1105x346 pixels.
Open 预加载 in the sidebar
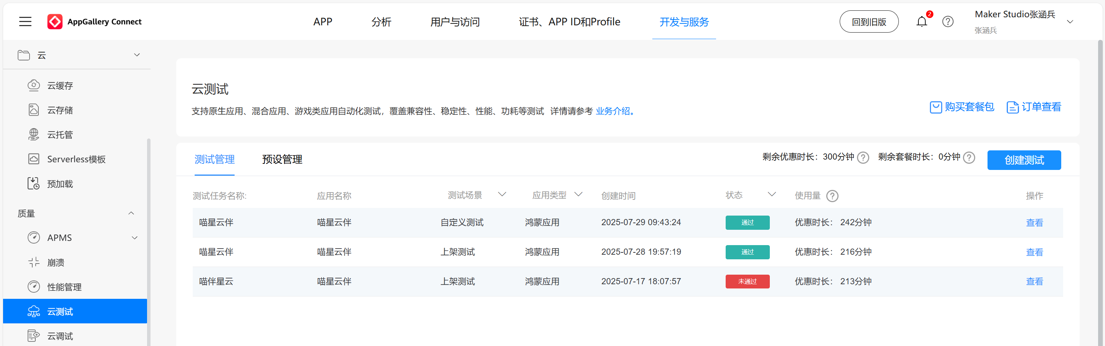pos(60,184)
